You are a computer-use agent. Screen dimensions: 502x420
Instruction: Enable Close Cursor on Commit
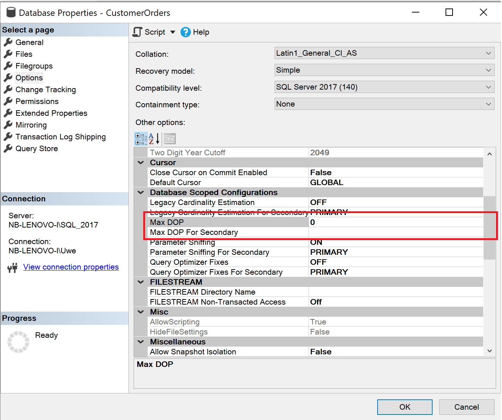point(369,172)
